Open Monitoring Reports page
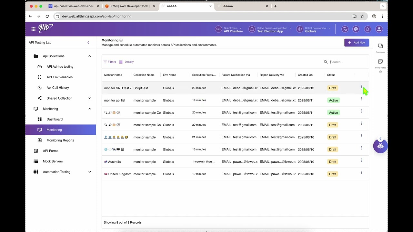Screen dimensions: 413x232 pos(61,140)
